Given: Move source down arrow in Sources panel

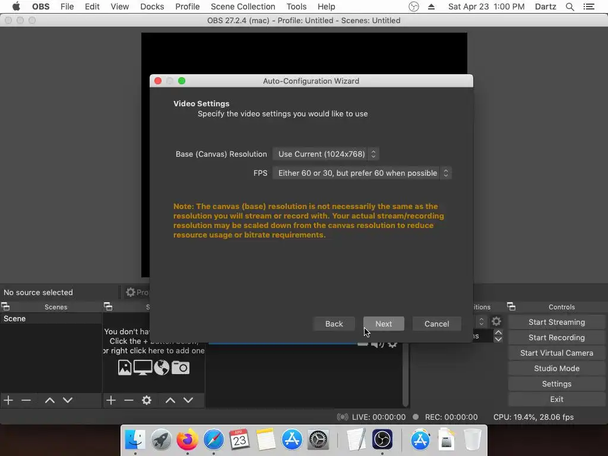Looking at the screenshot, I should pos(188,400).
